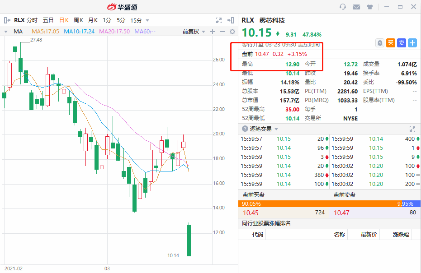Click the orange buy 买 button

coord(391,43)
